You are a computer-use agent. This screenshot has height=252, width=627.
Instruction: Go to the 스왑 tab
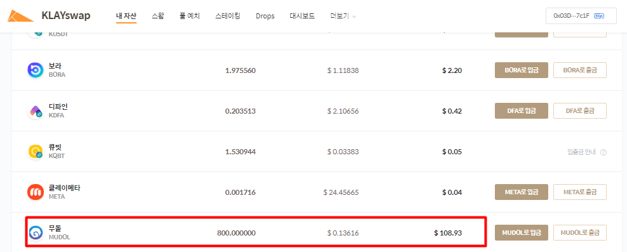(158, 16)
